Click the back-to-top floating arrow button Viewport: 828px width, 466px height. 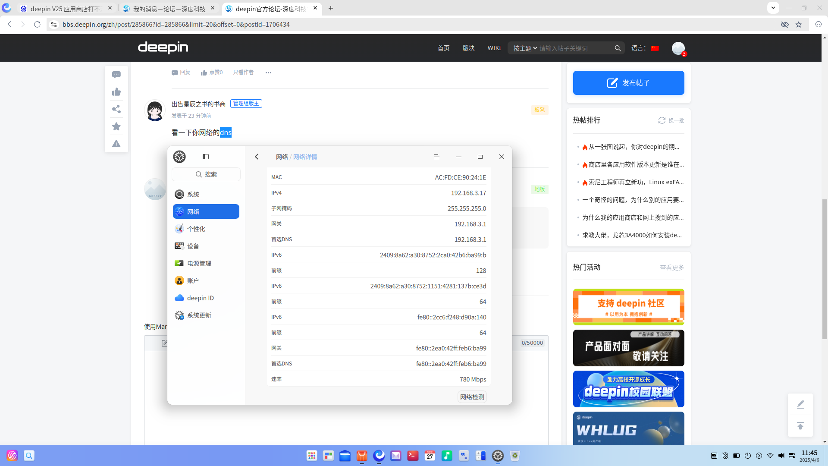(x=800, y=426)
